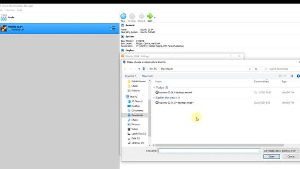Click the Discard arrow icon
300x169 pixels.
[142, 16]
